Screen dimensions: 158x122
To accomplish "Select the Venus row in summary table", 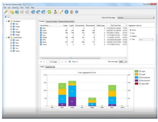I will click(x=83, y=44).
